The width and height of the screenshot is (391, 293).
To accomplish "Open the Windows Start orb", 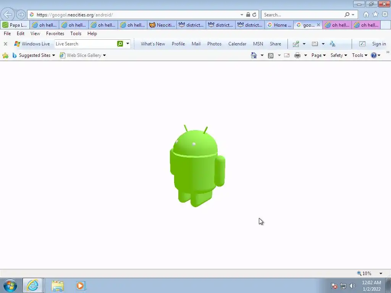I will point(10,285).
